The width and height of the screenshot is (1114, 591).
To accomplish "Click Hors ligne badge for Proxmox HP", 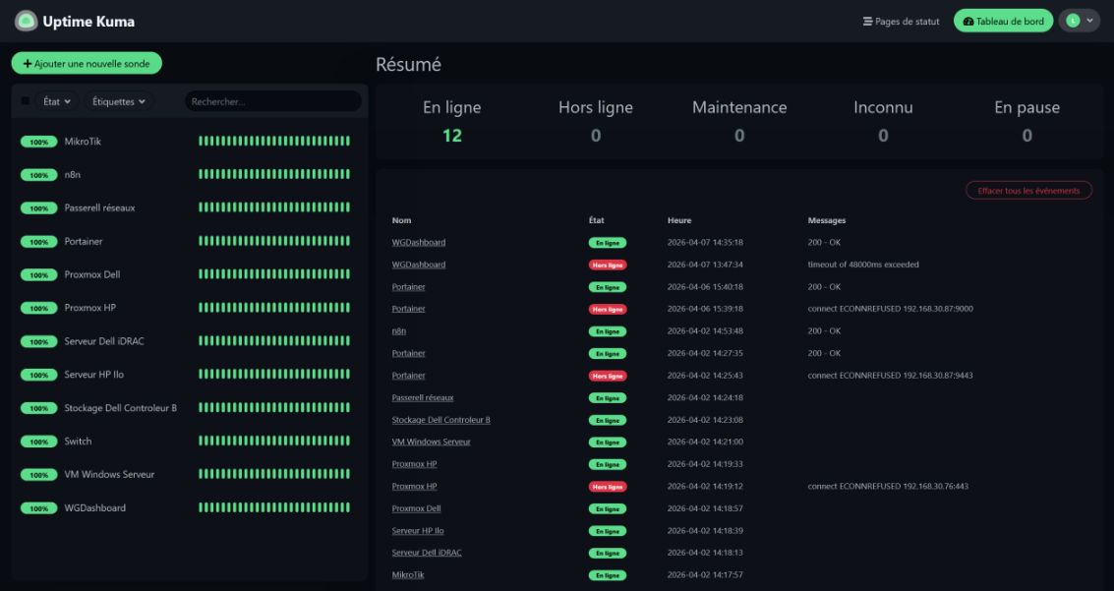I will (608, 487).
